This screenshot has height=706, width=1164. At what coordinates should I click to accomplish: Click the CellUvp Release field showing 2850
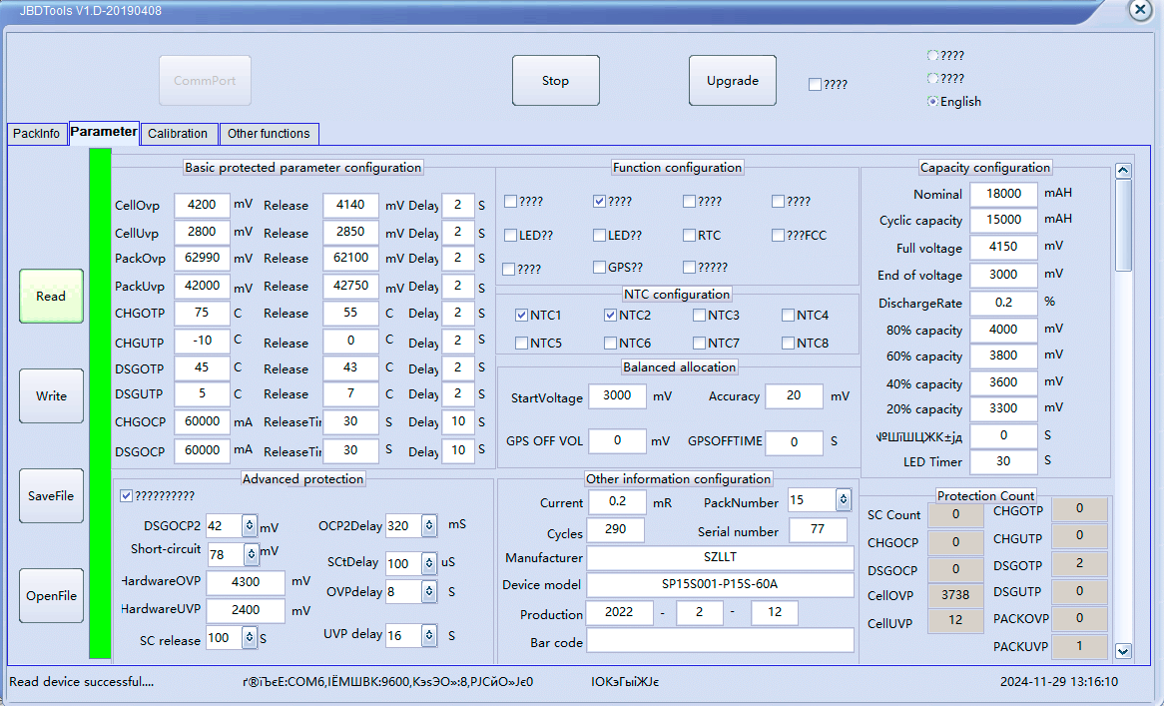coord(350,232)
